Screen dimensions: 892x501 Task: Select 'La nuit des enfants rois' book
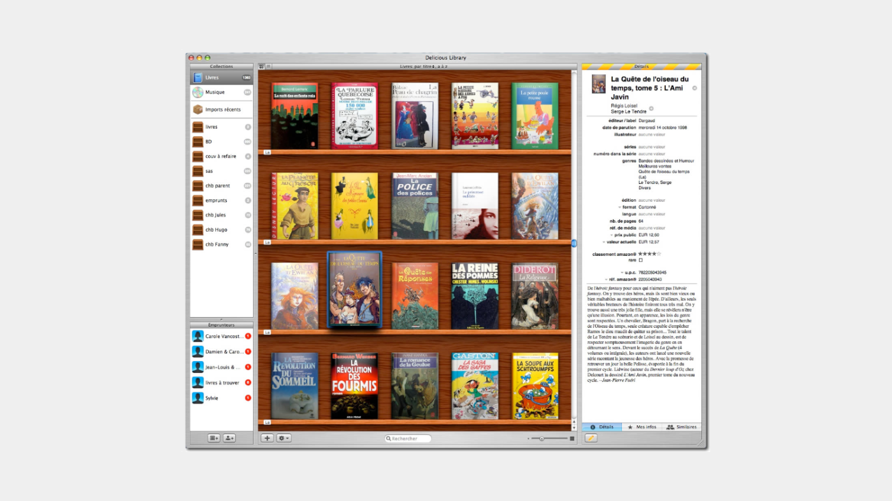[294, 115]
